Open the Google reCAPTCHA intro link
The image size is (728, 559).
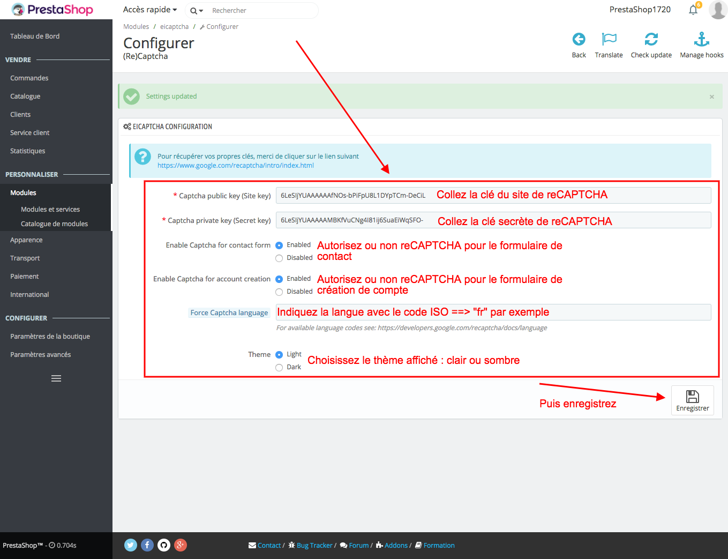coord(236,166)
